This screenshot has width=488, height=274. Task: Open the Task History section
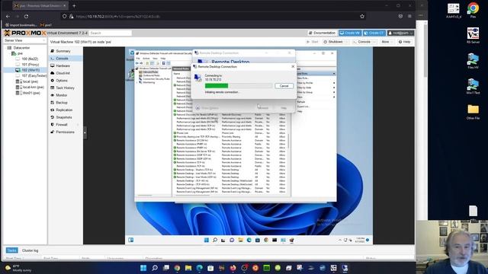65,88
